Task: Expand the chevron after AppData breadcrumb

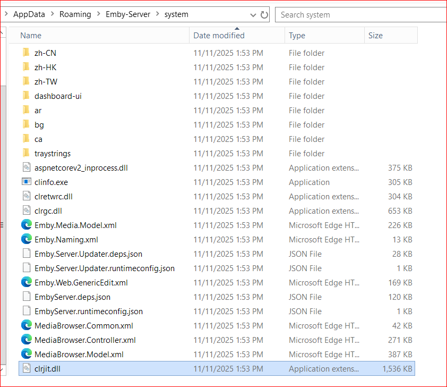Action: tap(52, 14)
